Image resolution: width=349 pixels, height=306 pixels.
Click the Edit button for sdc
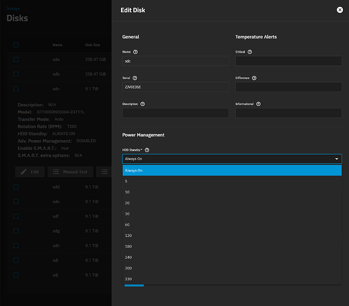point(30,172)
